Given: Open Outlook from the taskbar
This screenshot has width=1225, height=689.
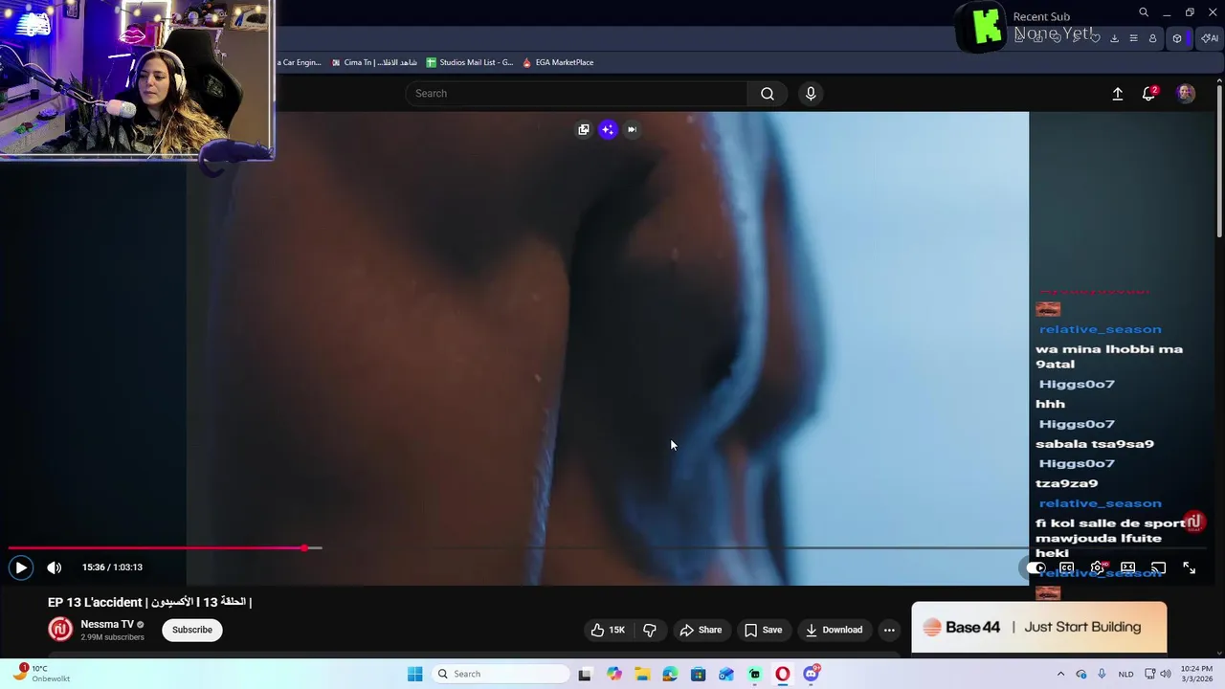Looking at the screenshot, I should pyautogui.click(x=726, y=674).
